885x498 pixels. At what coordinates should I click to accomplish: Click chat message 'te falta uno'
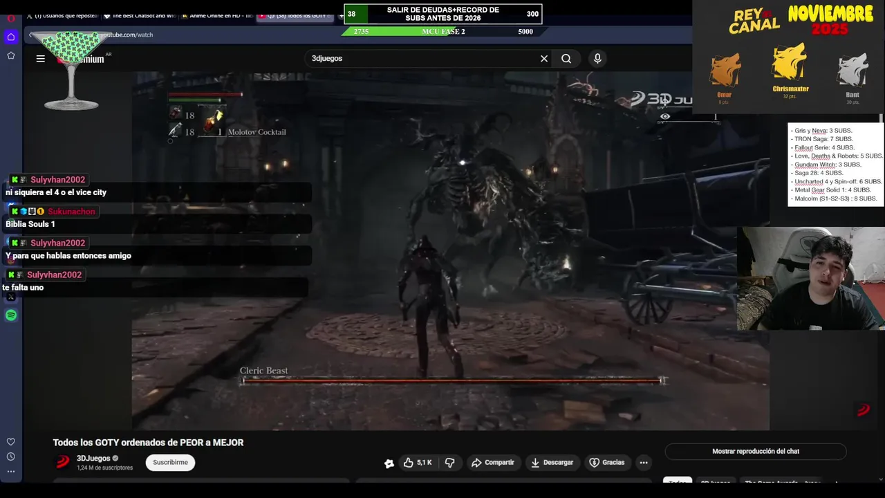tap(23, 288)
